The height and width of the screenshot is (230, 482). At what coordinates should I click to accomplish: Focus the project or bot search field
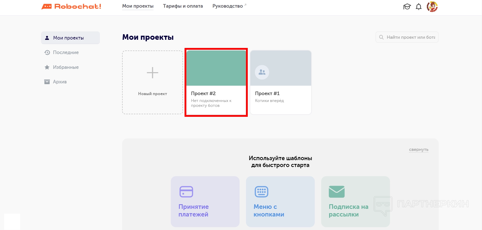(x=410, y=37)
